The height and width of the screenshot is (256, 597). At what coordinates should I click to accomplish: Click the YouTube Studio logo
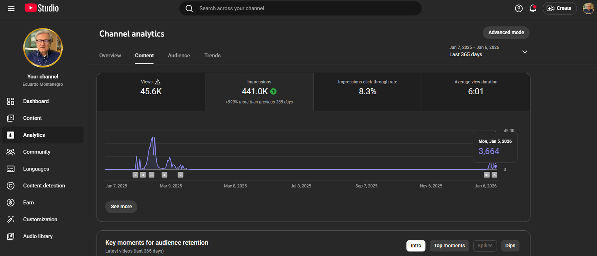coord(42,8)
